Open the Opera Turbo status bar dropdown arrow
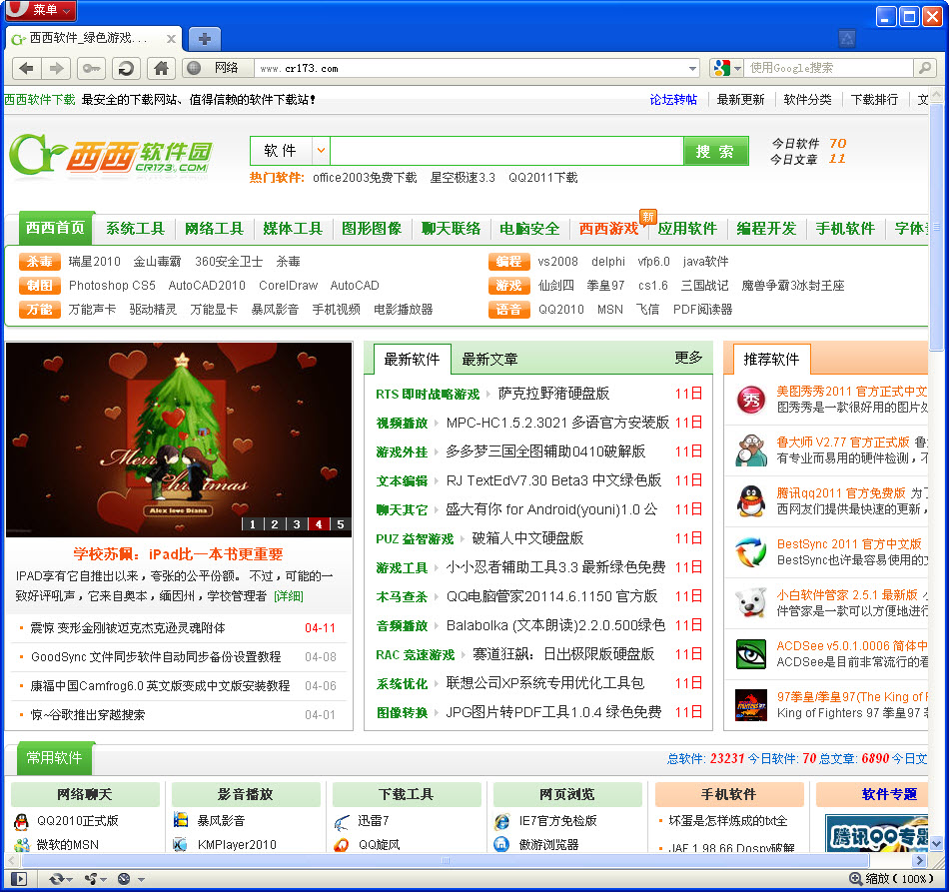This screenshot has width=949, height=892. tap(141, 879)
